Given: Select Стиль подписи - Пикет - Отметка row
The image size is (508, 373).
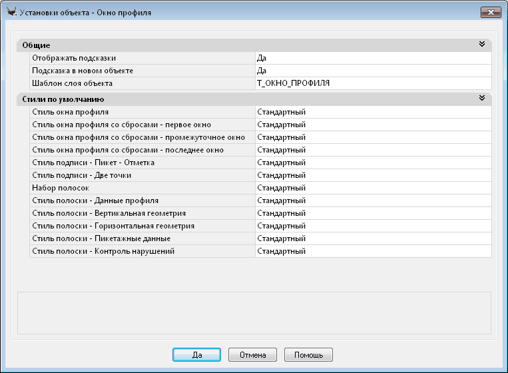Looking at the screenshot, I should (141, 163).
